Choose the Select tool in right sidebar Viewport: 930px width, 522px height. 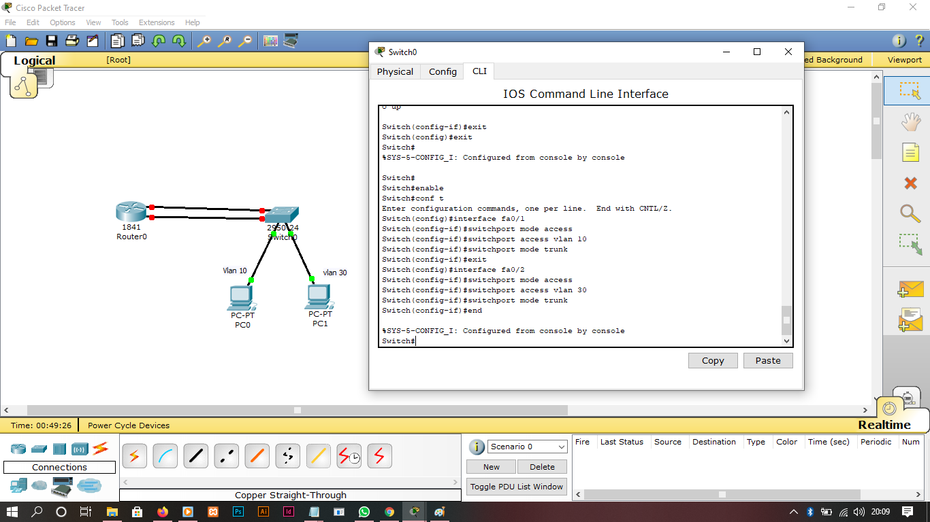click(910, 91)
